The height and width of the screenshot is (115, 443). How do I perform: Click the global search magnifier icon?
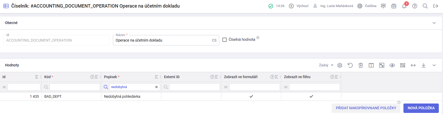point(425,6)
